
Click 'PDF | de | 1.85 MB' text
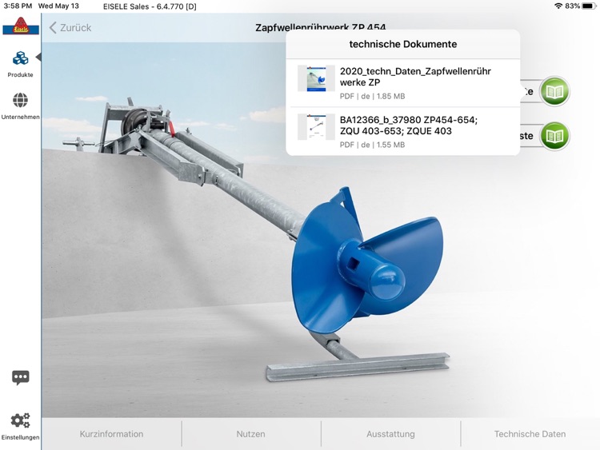372,97
